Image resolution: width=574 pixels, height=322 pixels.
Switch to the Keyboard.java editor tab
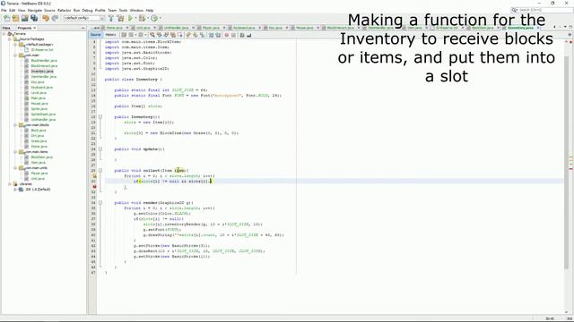pyautogui.click(x=243, y=28)
